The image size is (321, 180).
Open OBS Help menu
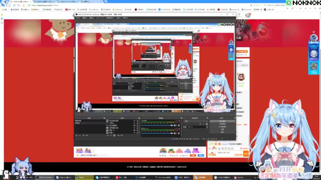pyautogui.click(x=125, y=18)
